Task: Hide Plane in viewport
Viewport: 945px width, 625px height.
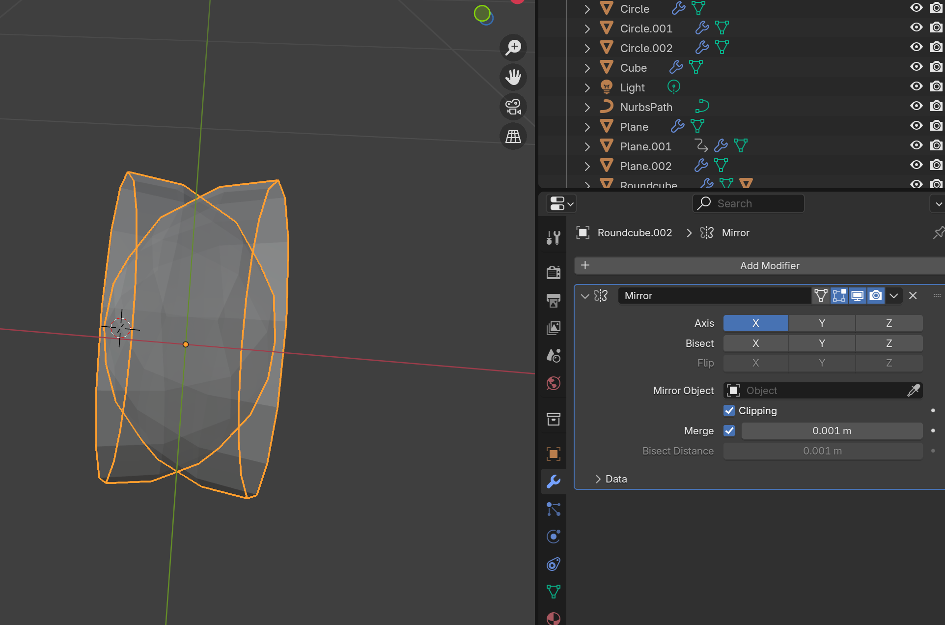Action: coord(917,126)
